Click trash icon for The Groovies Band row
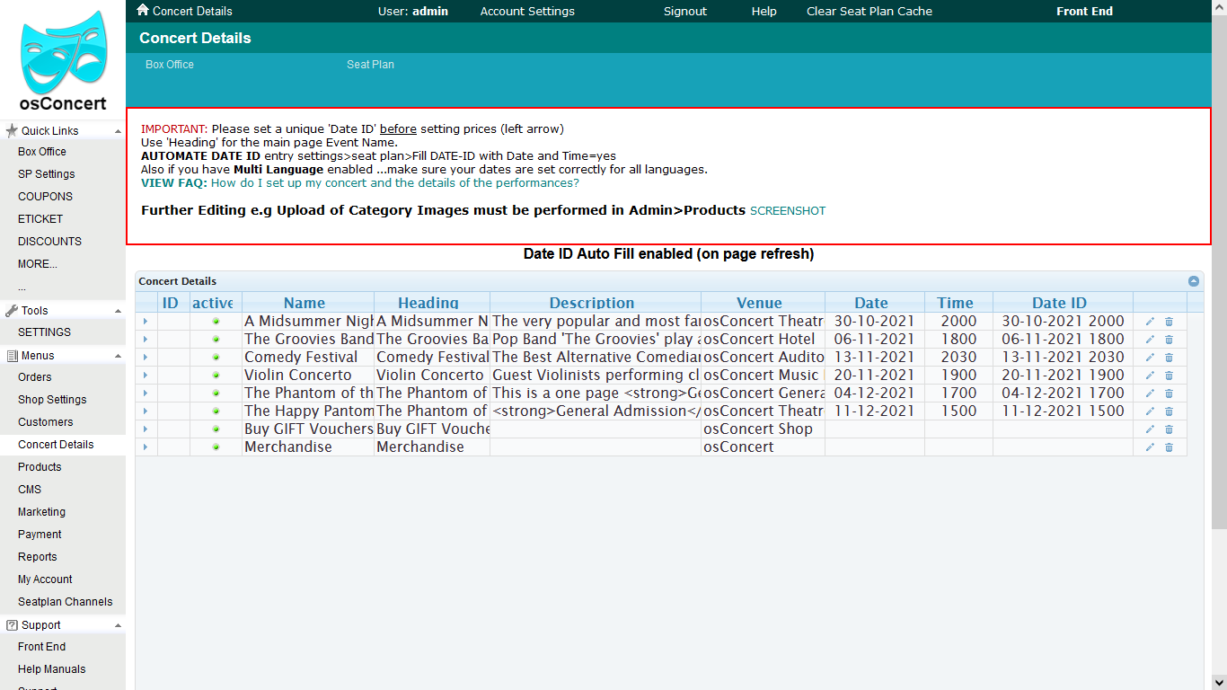The height and width of the screenshot is (690, 1227). 1169,340
